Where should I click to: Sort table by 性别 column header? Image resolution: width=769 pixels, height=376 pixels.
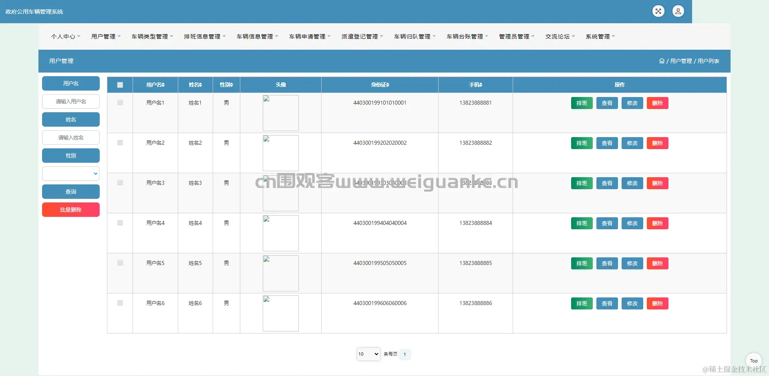click(x=226, y=85)
